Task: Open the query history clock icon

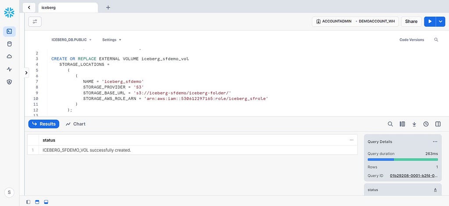Action: tap(426, 124)
